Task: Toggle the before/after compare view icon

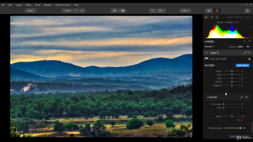Action: point(123,11)
